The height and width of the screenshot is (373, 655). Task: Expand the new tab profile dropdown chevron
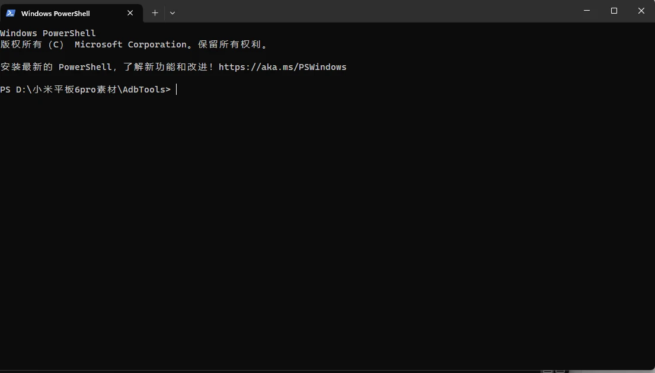click(x=172, y=13)
